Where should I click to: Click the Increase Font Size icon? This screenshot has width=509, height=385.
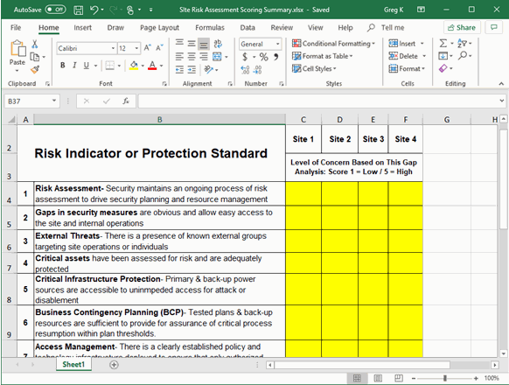point(148,48)
